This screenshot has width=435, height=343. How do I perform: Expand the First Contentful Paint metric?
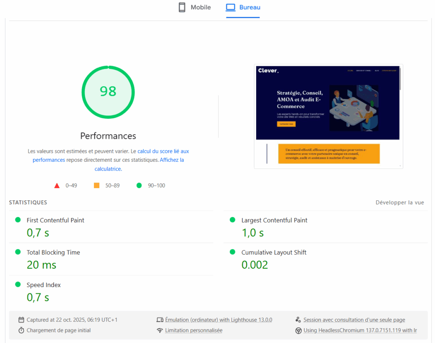point(55,220)
